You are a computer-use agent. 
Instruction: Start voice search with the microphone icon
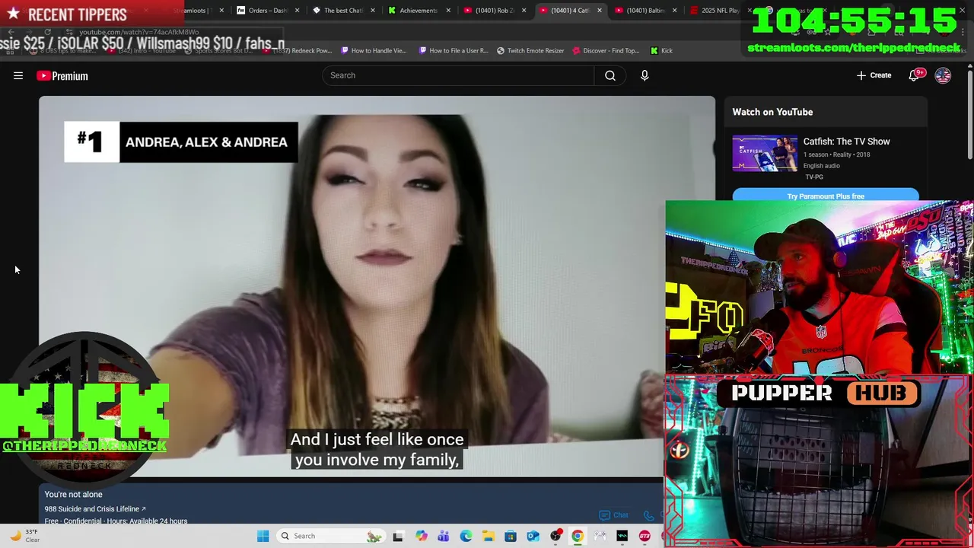(645, 75)
